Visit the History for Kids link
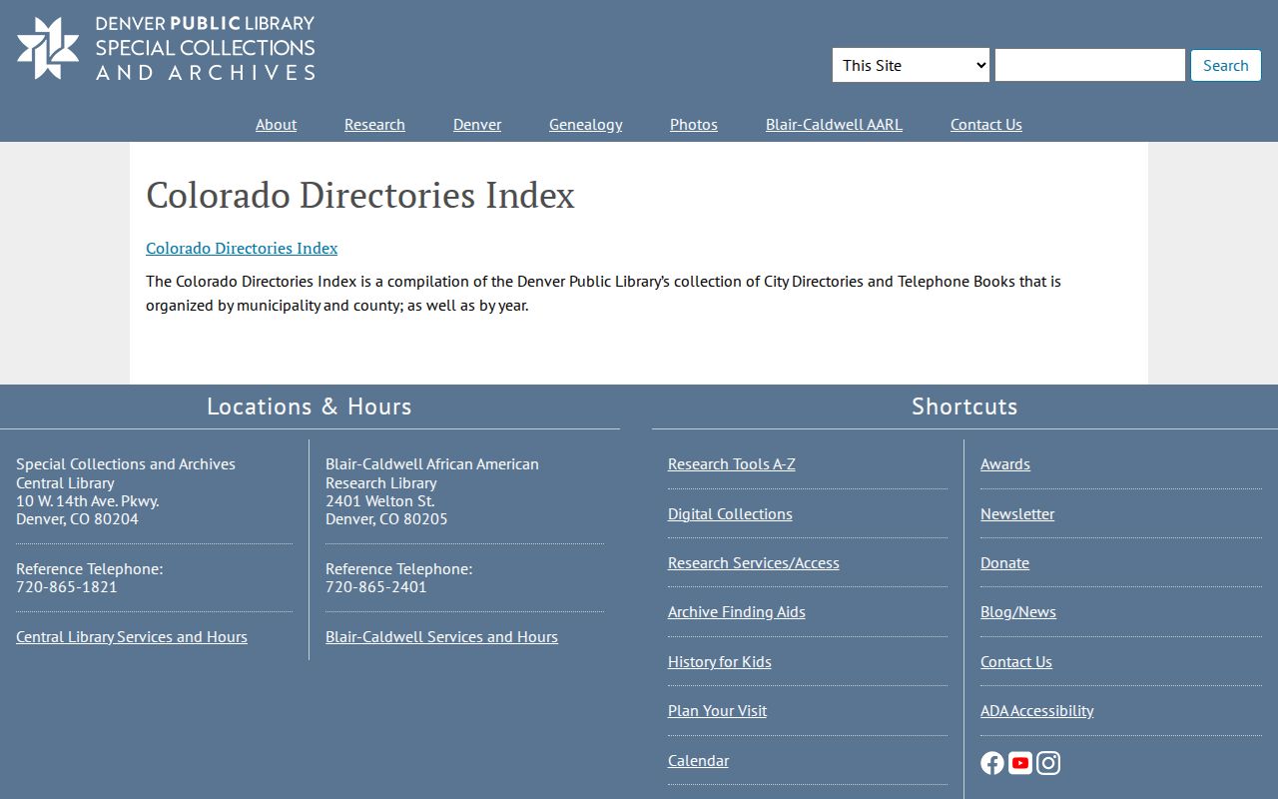Screen dimensions: 1278x799 point(720,661)
